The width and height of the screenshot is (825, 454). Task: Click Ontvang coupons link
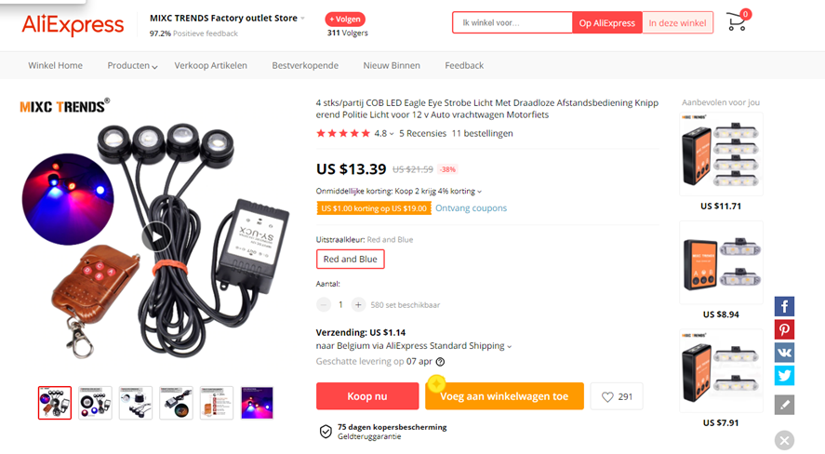click(471, 208)
